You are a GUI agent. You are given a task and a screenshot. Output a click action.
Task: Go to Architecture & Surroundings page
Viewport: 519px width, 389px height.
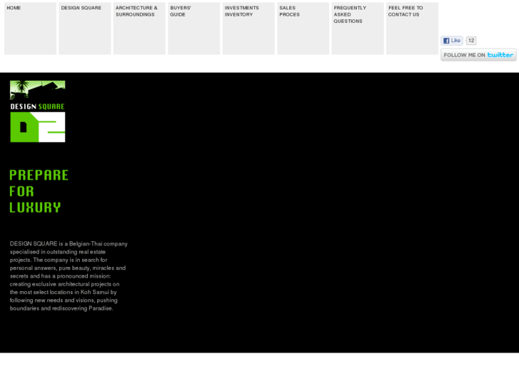(x=139, y=29)
